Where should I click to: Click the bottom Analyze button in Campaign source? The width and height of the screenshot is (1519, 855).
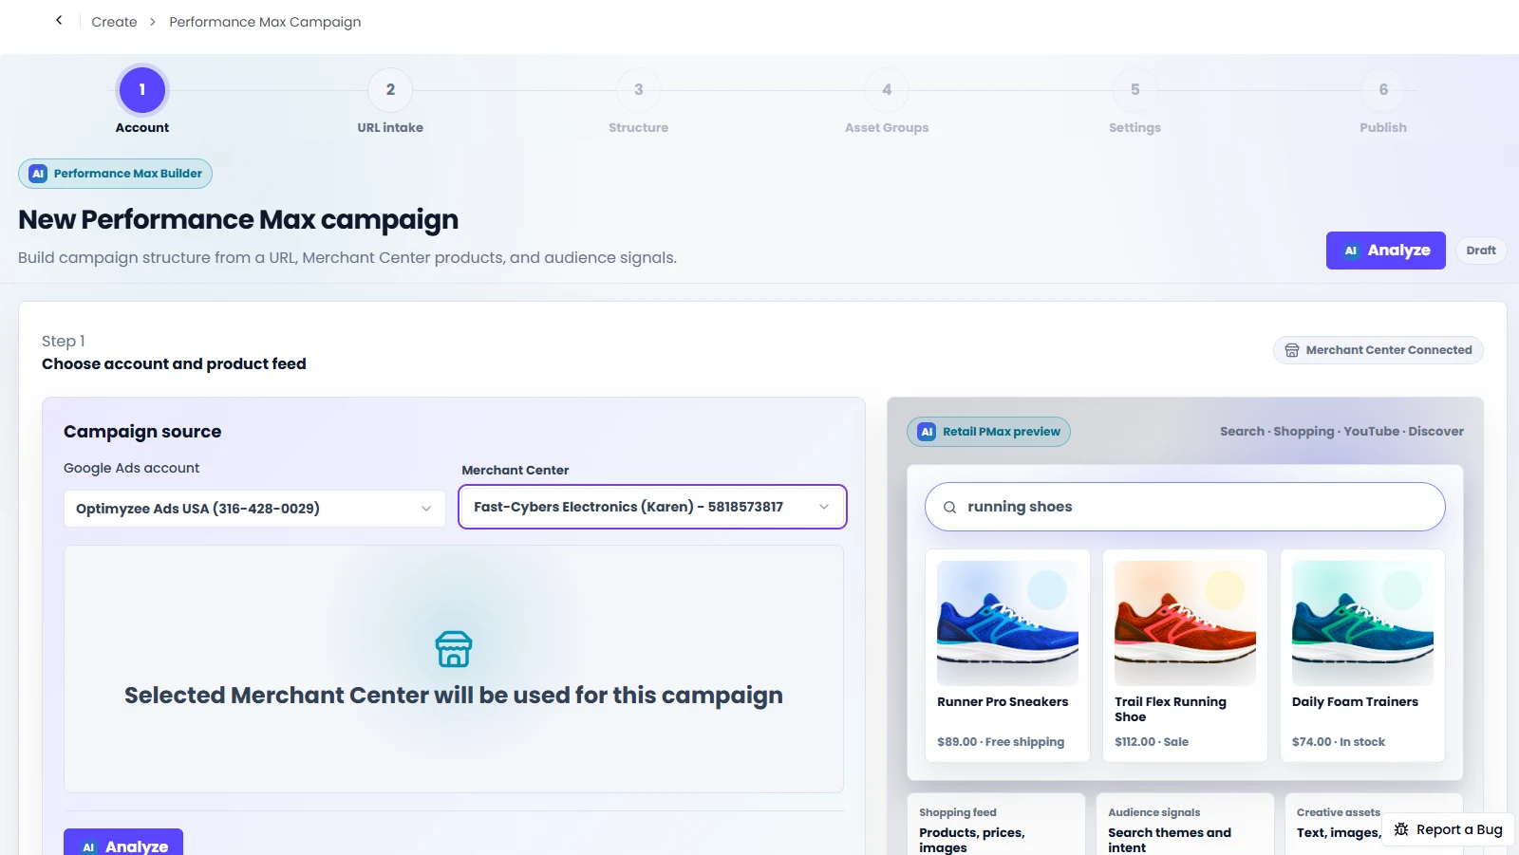(x=123, y=843)
